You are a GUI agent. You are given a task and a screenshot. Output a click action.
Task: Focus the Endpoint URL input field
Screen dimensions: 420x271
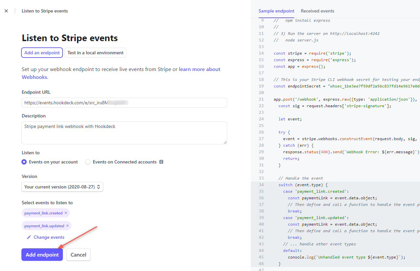124,103
